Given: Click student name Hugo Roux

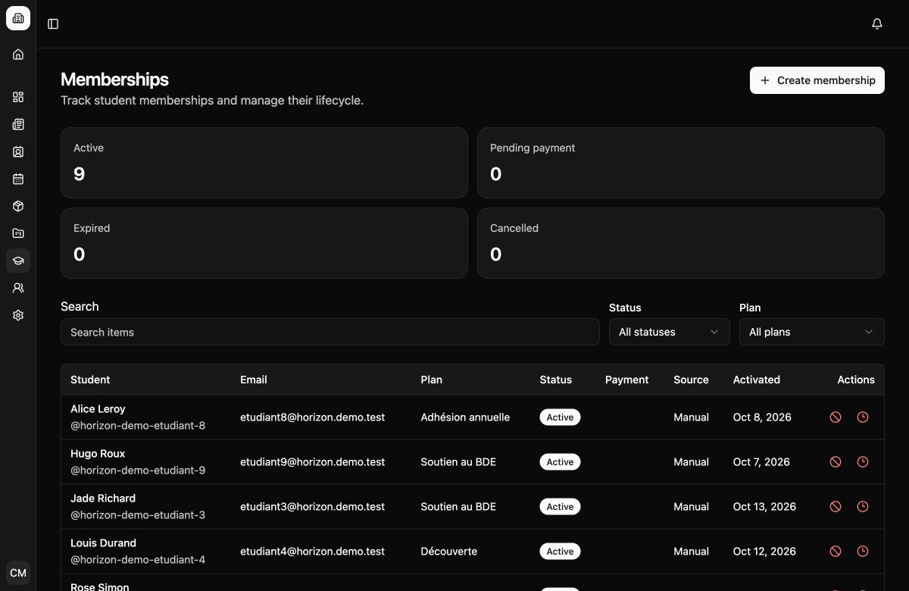Looking at the screenshot, I should click(98, 454).
